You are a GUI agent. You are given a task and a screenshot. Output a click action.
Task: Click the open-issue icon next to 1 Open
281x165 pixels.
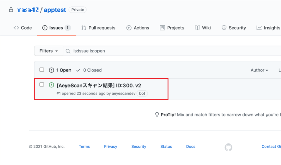tap(51, 70)
